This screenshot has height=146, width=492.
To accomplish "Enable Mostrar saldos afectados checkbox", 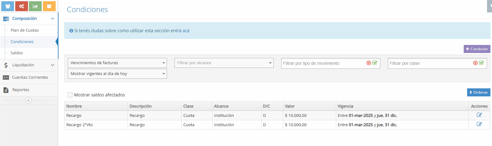I will pyautogui.click(x=70, y=95).
